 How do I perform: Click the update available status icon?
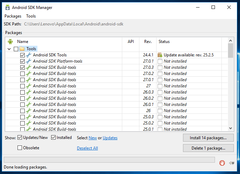click(x=160, y=55)
